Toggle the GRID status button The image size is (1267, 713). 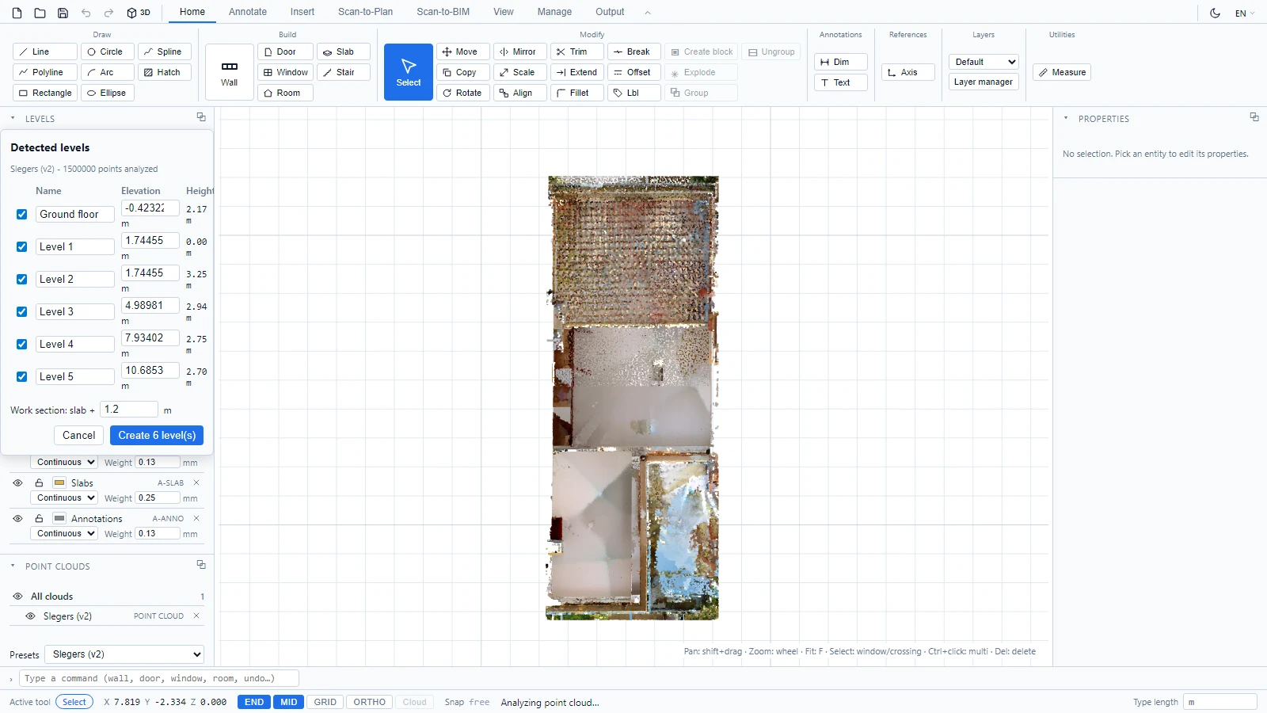(325, 702)
